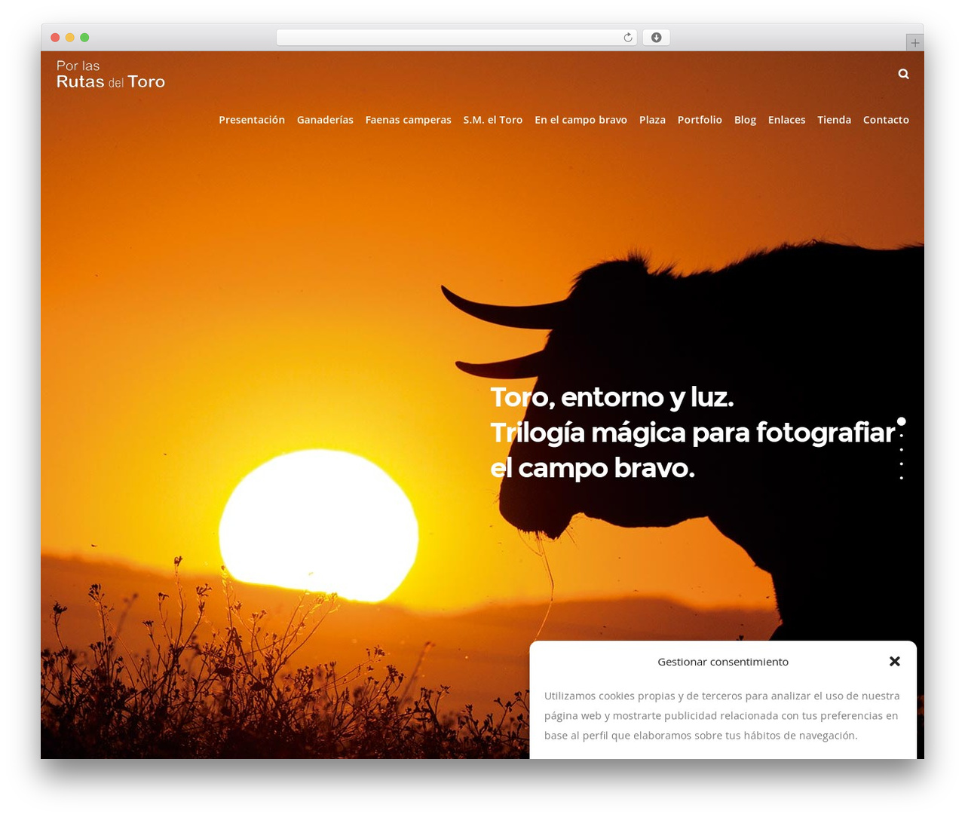This screenshot has height=817, width=965.
Task: Open the Ganaderías menu item
Action: [325, 120]
